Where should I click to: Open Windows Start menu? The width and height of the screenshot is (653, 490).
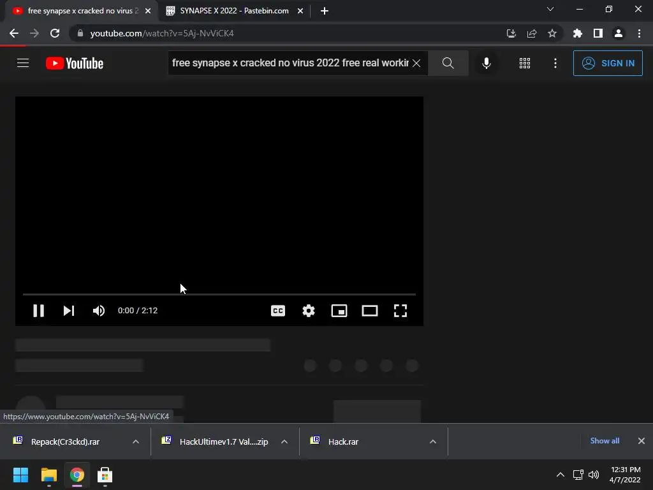20,475
